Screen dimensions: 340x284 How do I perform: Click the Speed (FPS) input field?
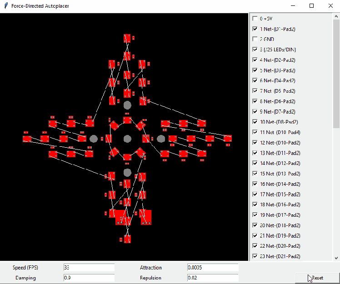[x=89, y=268]
